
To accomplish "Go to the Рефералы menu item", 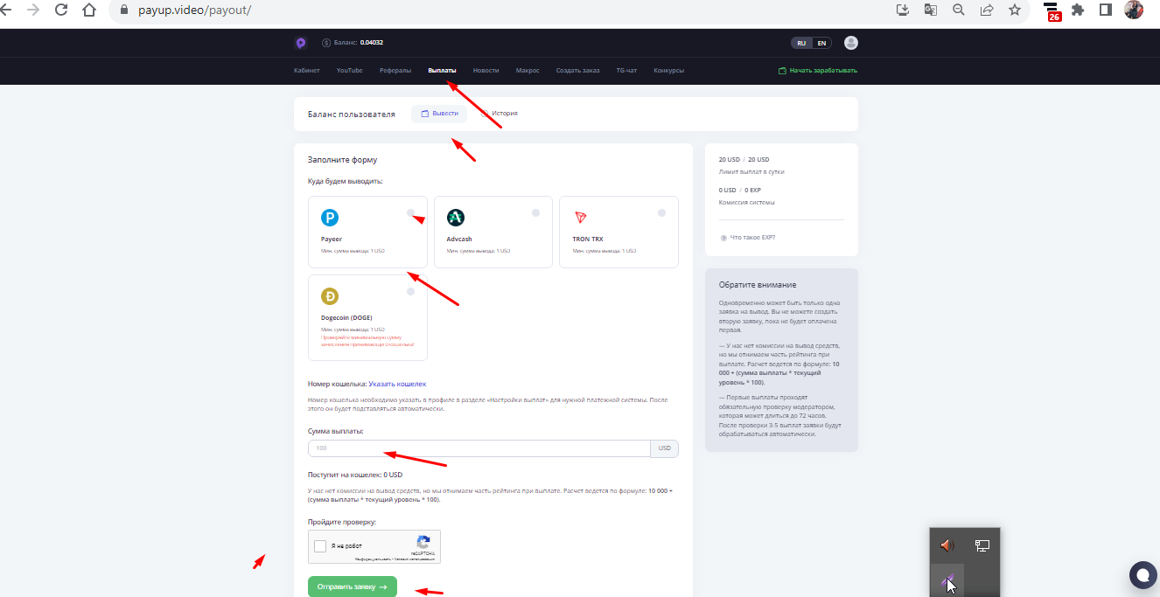I will [395, 70].
